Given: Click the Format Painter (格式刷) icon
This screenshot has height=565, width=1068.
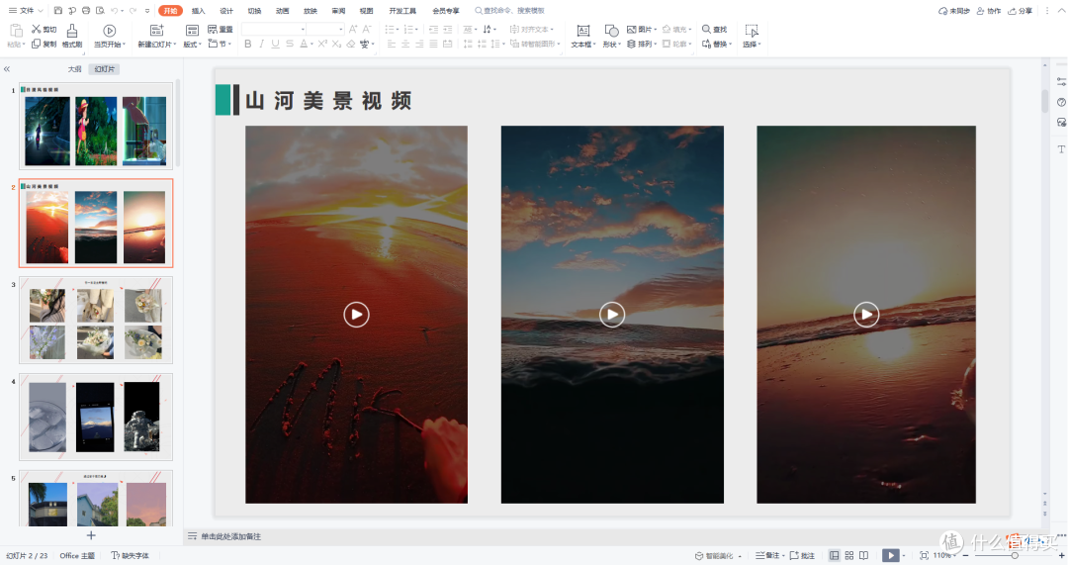Looking at the screenshot, I should 71,31.
